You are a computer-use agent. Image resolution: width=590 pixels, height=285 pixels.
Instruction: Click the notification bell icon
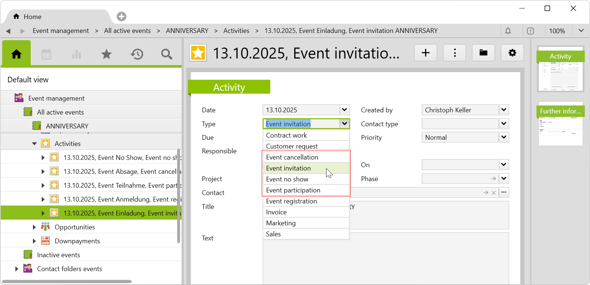[508, 31]
